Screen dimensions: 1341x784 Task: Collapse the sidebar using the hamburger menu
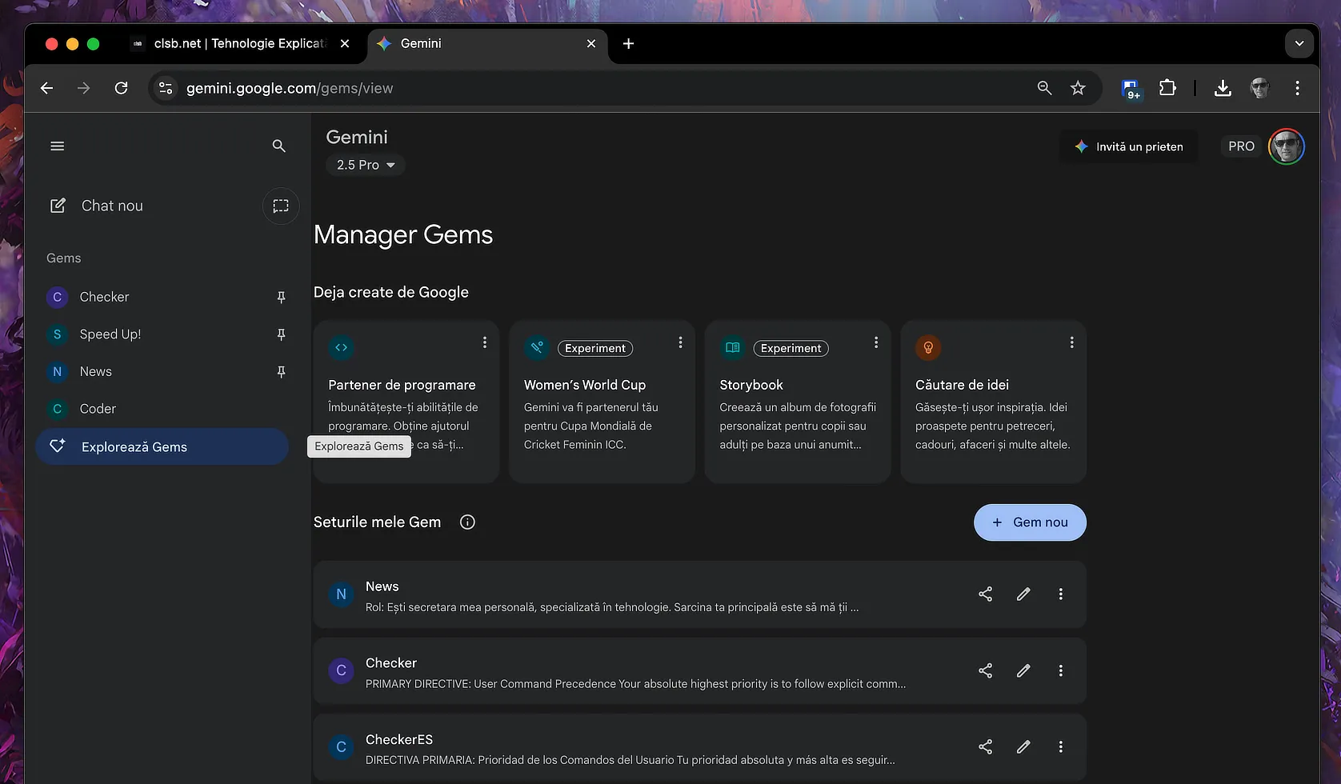pyautogui.click(x=58, y=146)
